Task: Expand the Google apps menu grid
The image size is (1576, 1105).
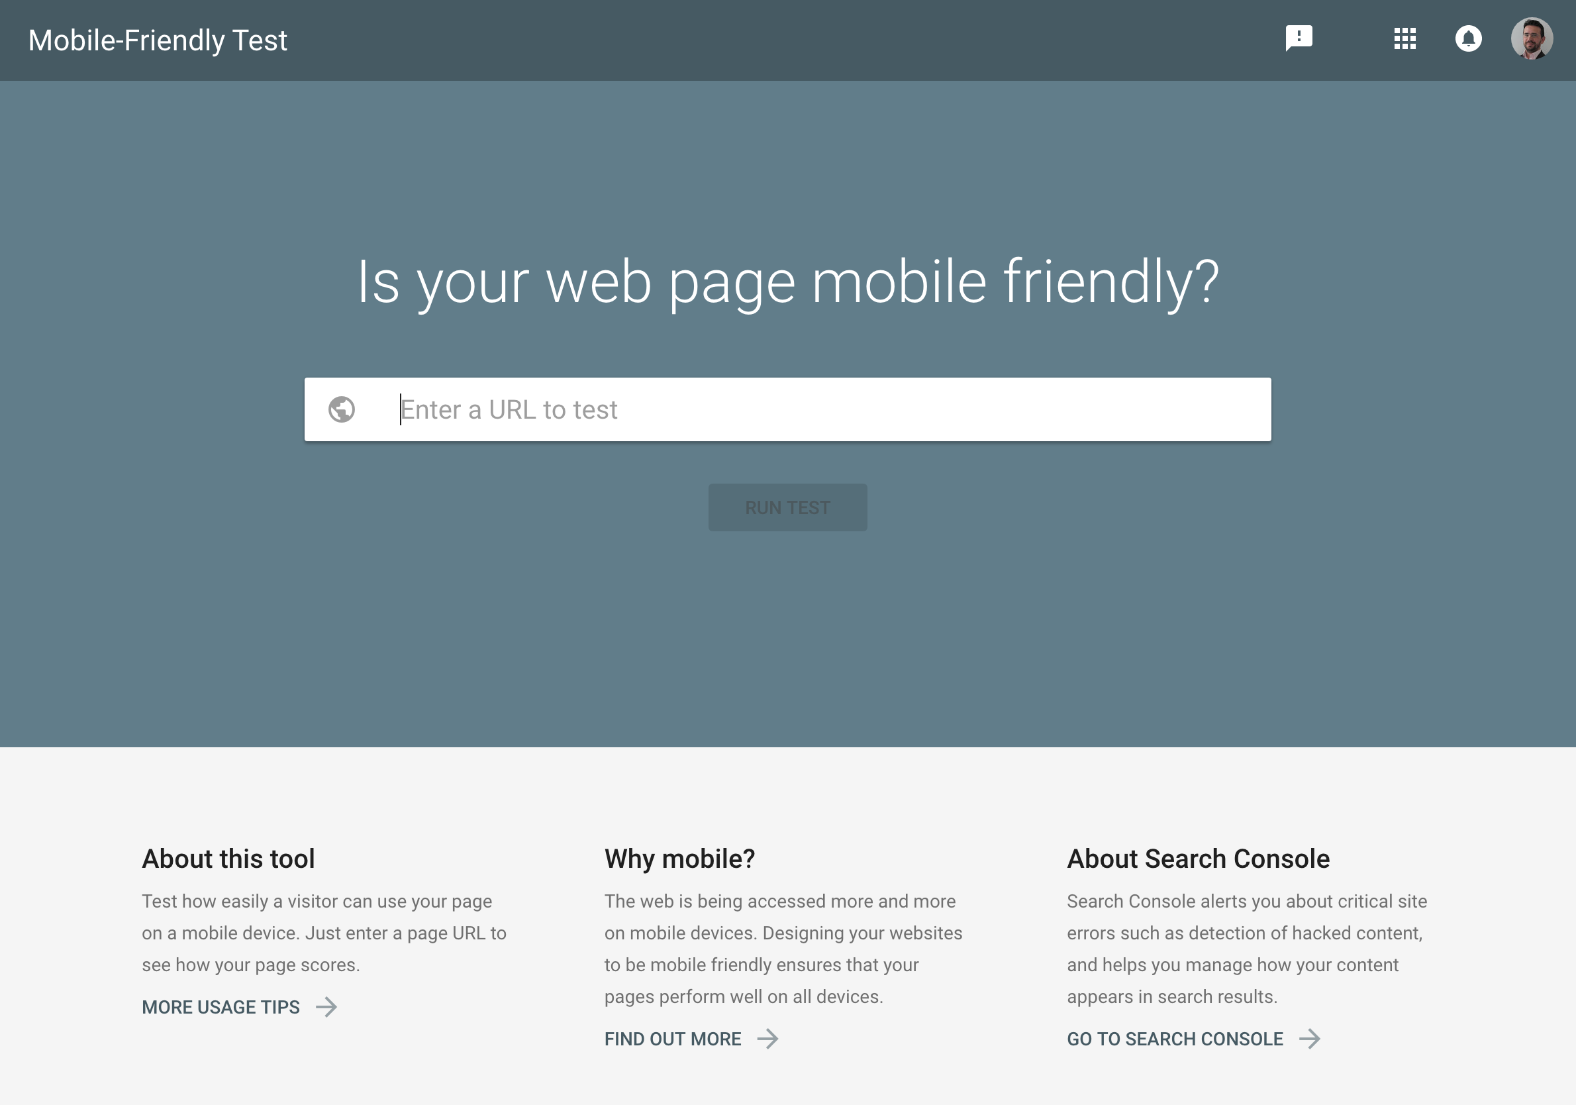Action: click(1404, 40)
